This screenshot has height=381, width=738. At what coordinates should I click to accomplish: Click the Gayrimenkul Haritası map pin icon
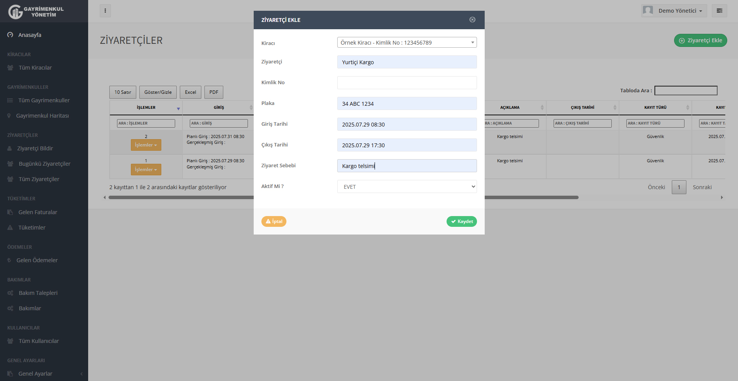pos(9,116)
